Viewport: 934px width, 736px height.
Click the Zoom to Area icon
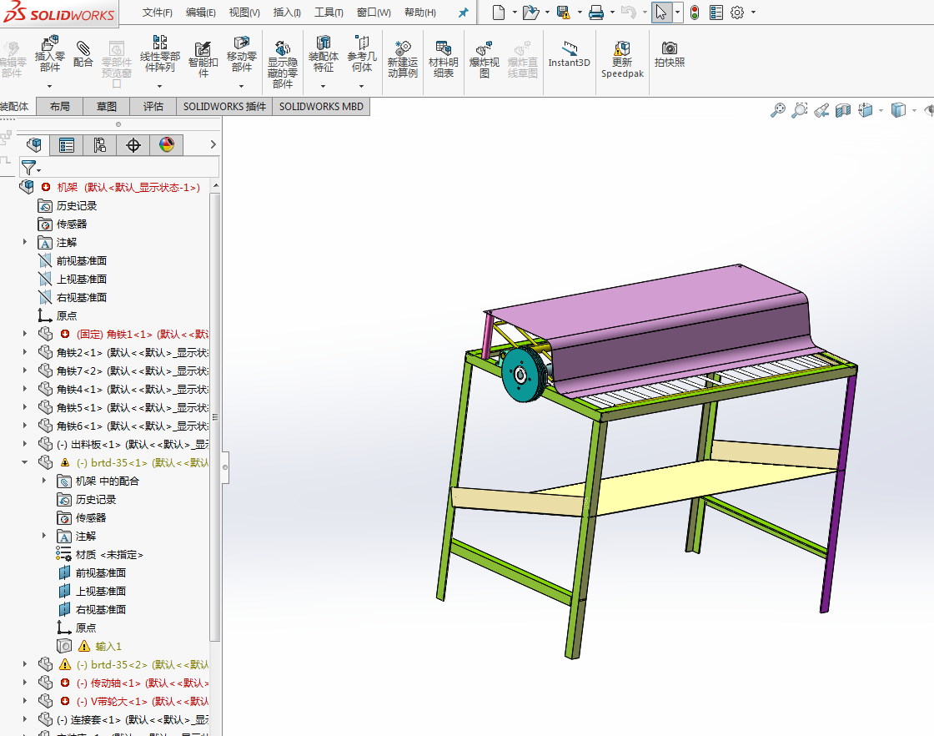(800, 110)
